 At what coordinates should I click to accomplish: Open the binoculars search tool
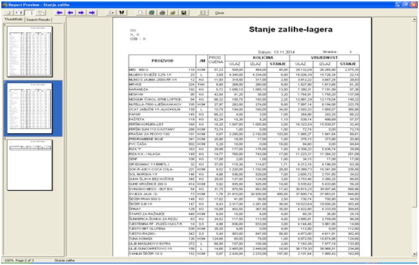tap(122, 12)
